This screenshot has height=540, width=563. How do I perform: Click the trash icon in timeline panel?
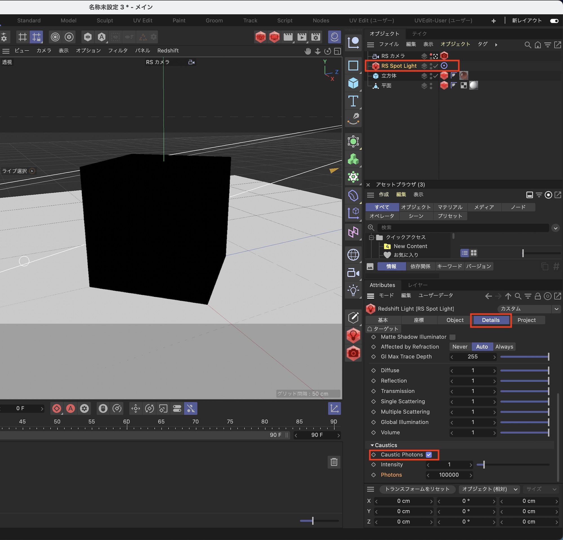334,462
